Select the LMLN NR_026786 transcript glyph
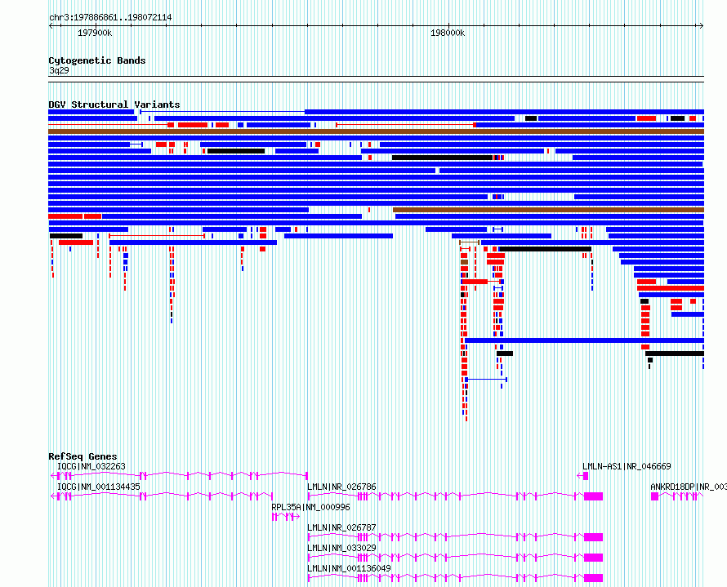 (x=455, y=496)
